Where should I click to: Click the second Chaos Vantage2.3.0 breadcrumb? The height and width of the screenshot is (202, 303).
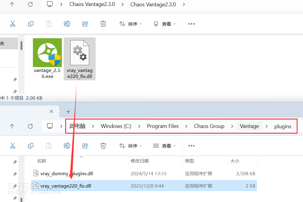pyautogui.click(x=153, y=5)
